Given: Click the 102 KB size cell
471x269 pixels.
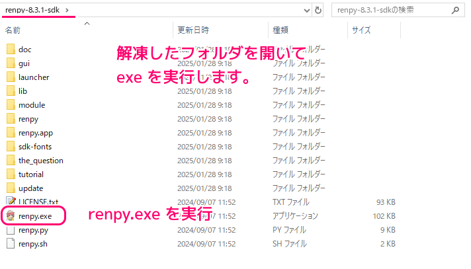Looking at the screenshot, I should 384,216.
